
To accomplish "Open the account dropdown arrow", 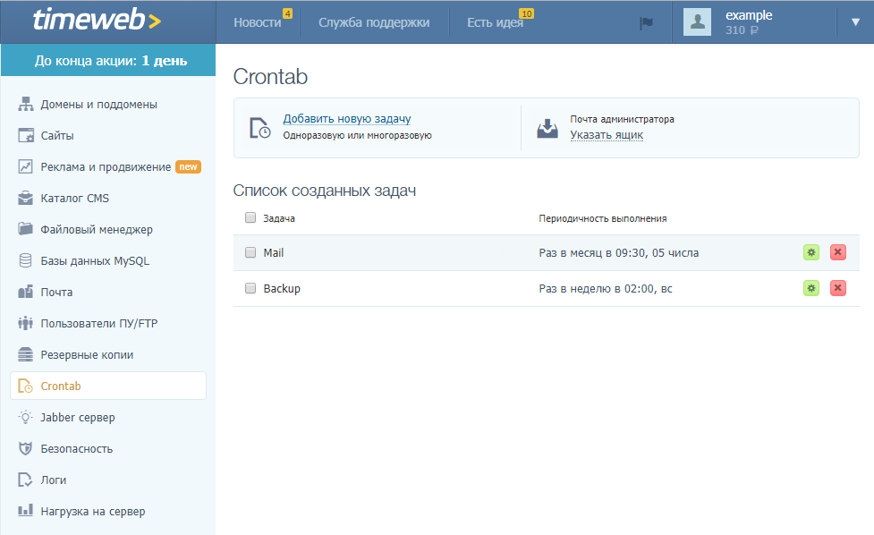I will point(855,21).
